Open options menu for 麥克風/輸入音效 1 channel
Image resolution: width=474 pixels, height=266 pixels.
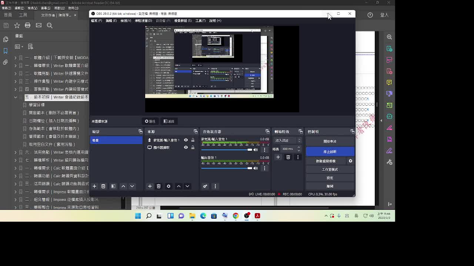264,150
